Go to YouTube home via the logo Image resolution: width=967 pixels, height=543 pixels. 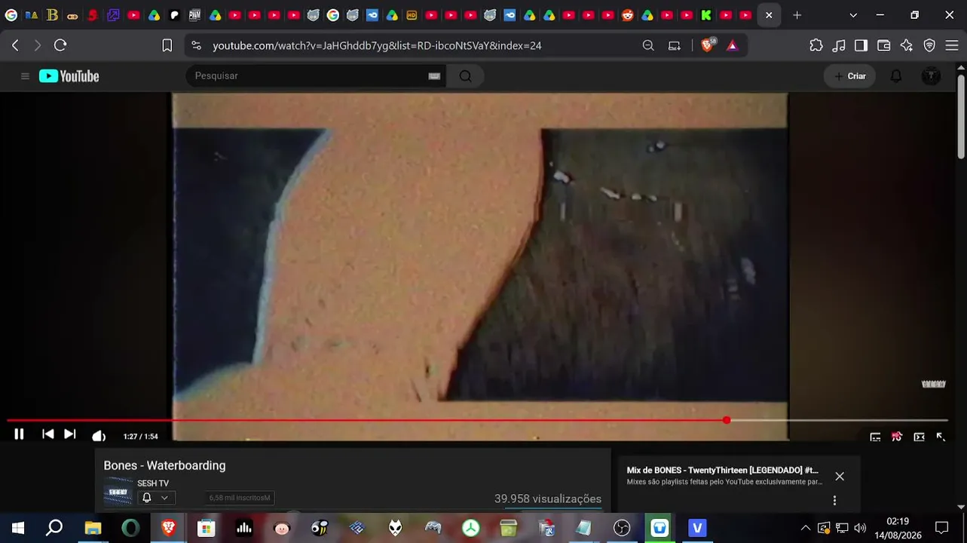pyautogui.click(x=69, y=76)
